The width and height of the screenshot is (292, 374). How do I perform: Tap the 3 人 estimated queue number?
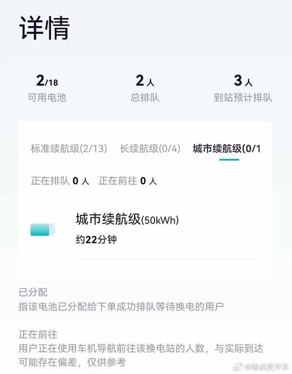click(242, 81)
